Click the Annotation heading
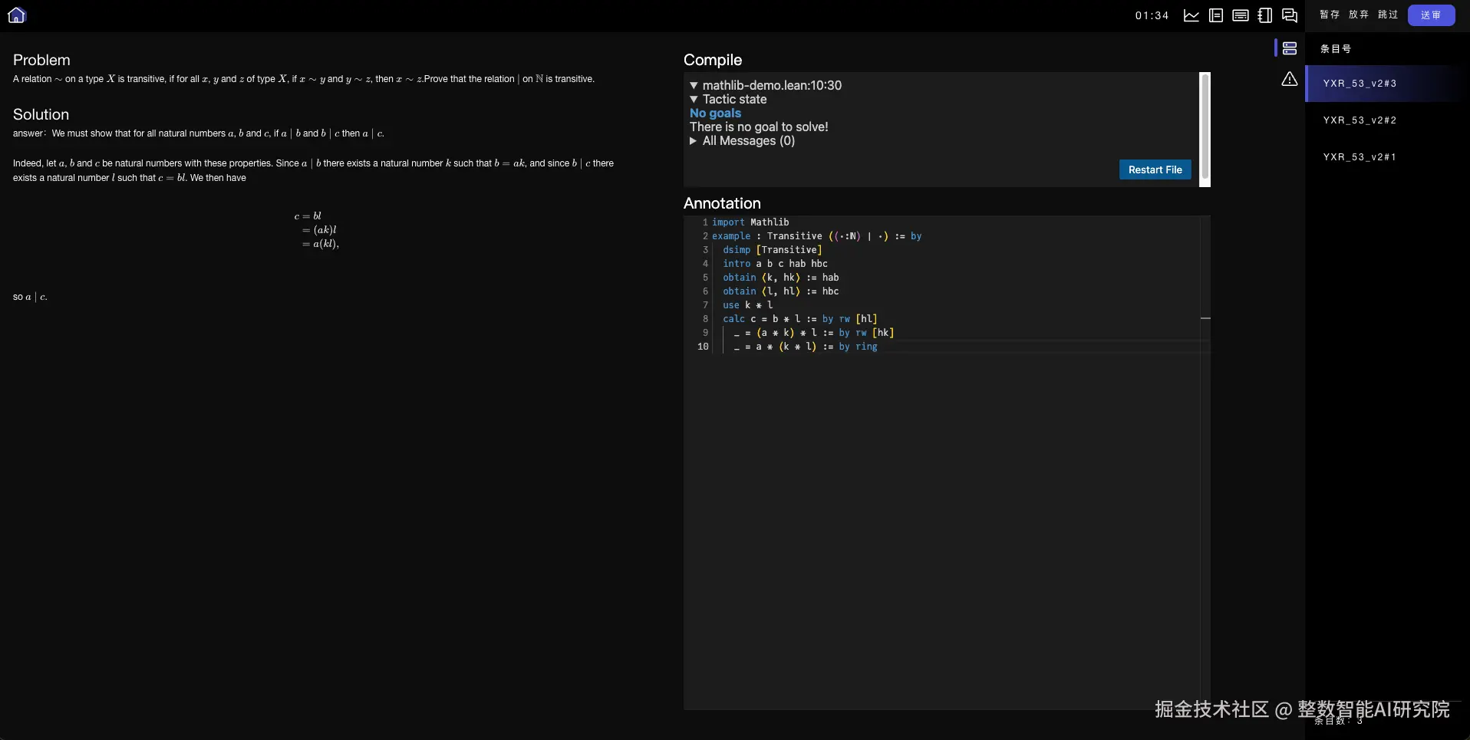Viewport: 1470px width, 740px height. coord(722,203)
